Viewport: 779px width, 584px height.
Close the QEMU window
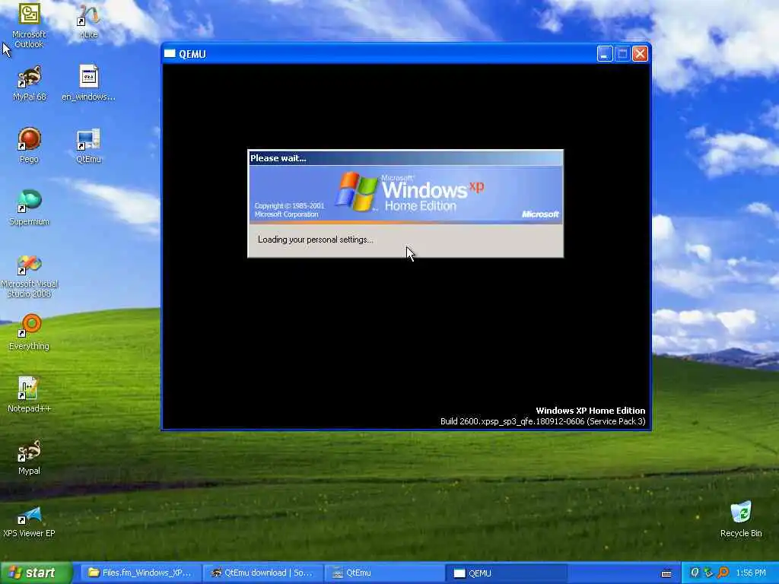click(640, 54)
